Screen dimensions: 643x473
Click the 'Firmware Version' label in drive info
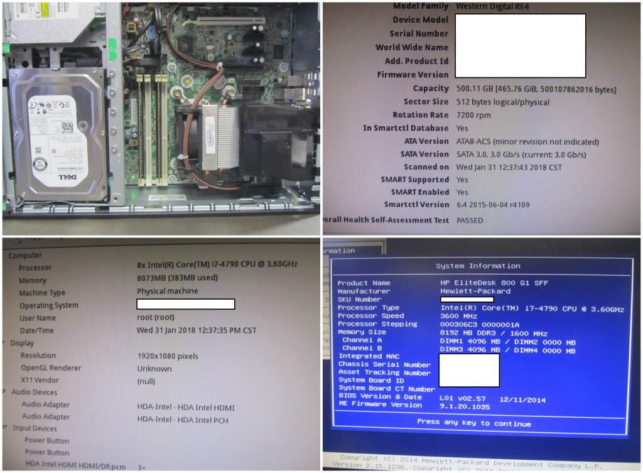pos(413,75)
